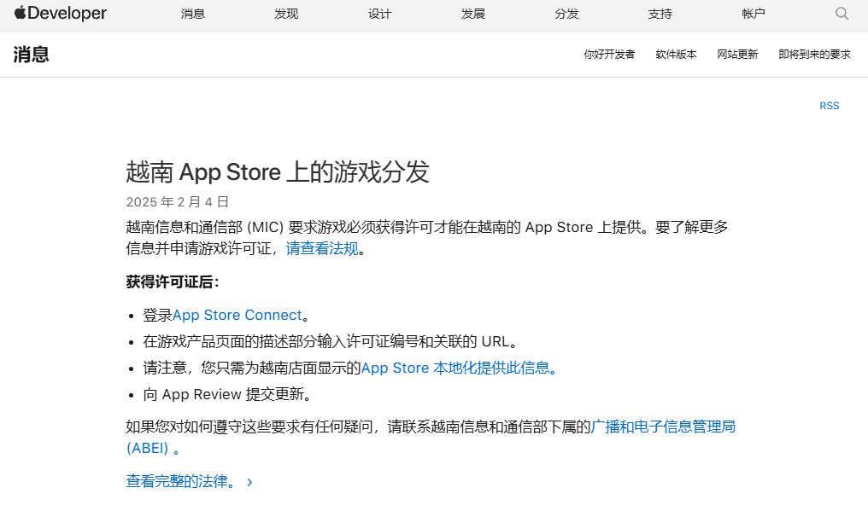Click the RSS link
868x505 pixels.
[x=828, y=105]
